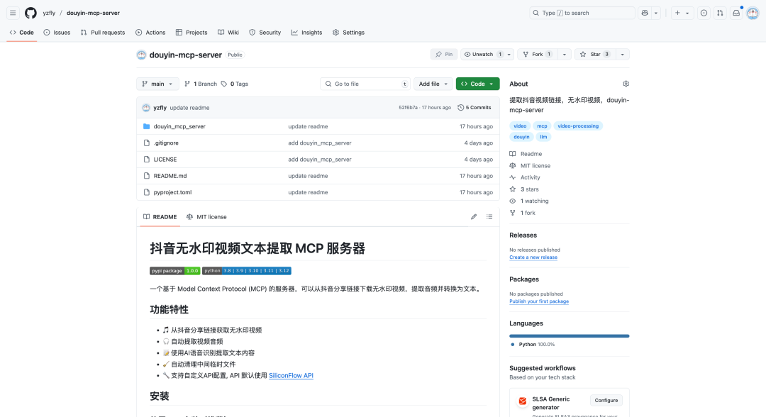Screen dimensions: 766x417
Task: Switch to the Pull requests tab
Action: pyautogui.click(x=103, y=32)
